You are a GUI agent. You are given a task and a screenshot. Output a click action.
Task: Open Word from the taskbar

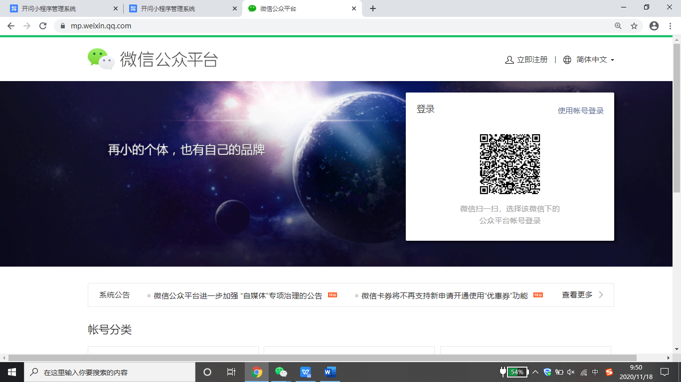pos(330,372)
